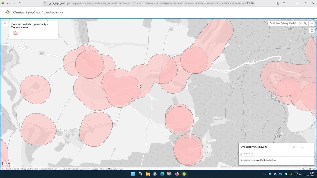Screen dimensions: 317x178
Task: Expand the right chevron beside the search box
Action: point(312,23)
